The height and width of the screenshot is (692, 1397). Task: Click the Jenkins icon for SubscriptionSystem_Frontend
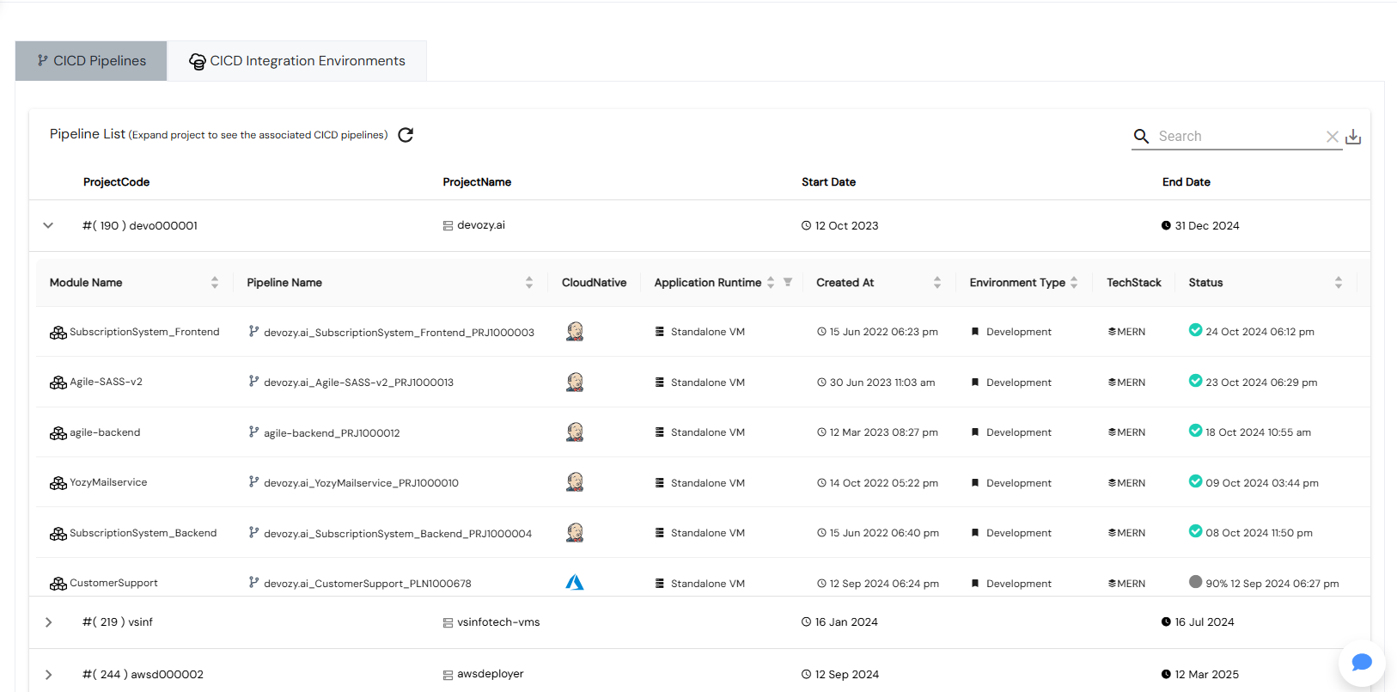[x=575, y=331]
